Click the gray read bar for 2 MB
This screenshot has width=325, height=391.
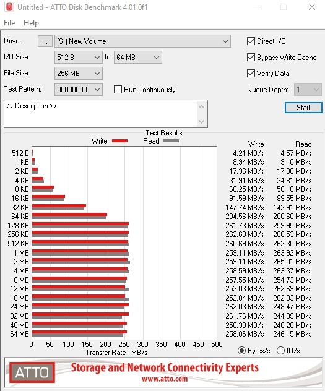81,262
